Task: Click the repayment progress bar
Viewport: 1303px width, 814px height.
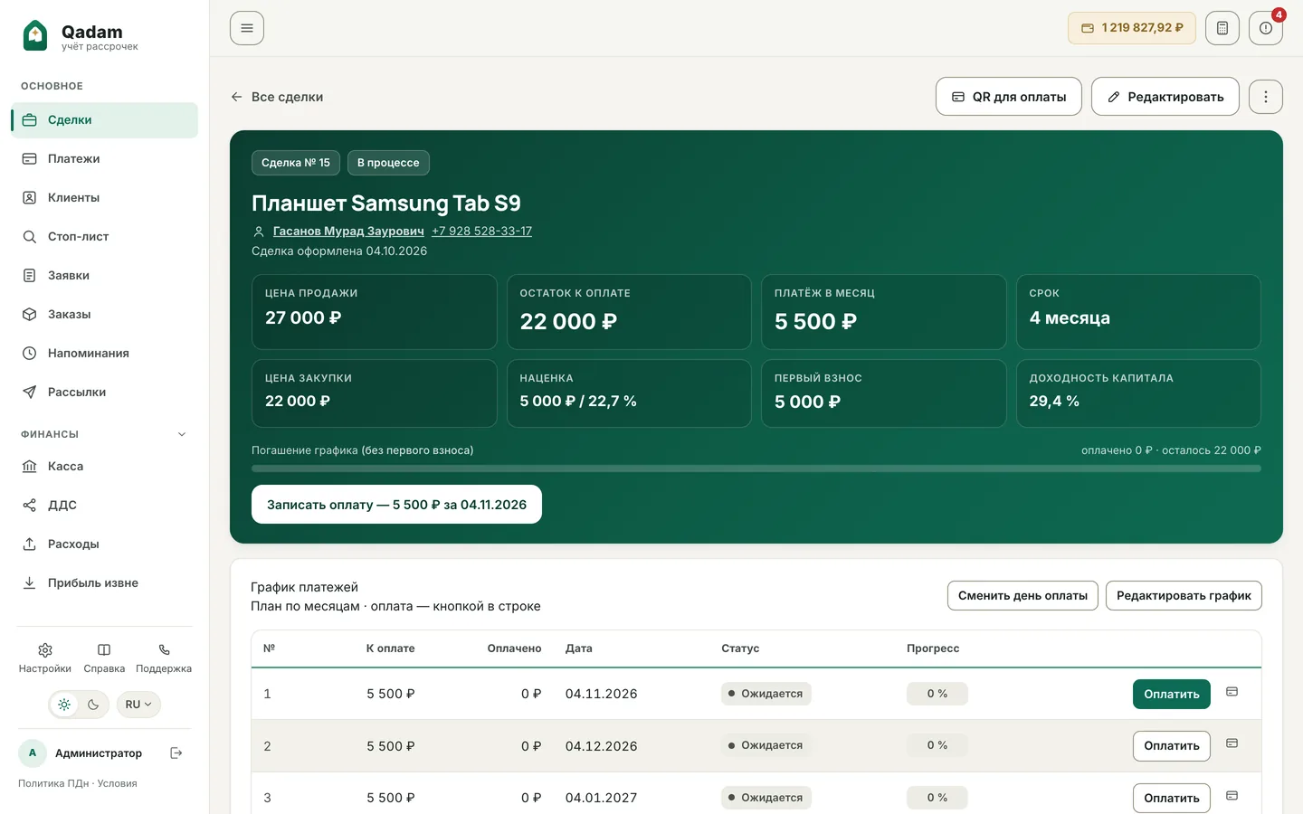Action: 756,469
